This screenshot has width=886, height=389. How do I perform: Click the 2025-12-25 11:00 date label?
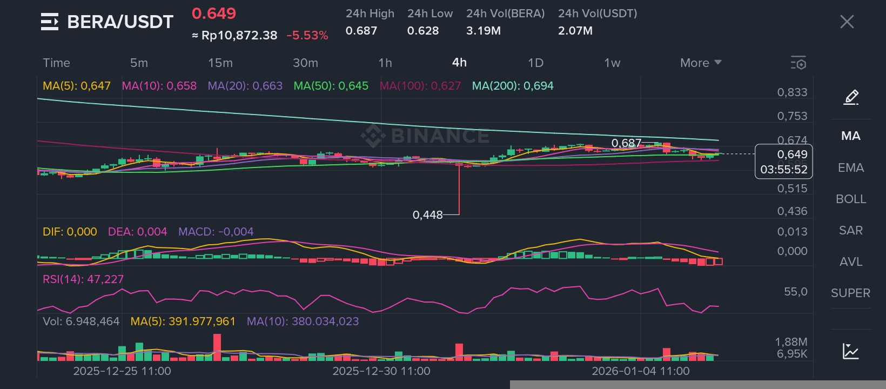122,371
